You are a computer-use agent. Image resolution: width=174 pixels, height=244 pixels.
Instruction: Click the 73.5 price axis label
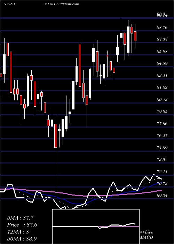point(161,160)
